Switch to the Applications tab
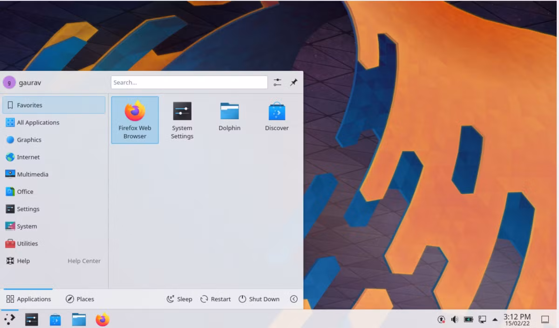This screenshot has width=559, height=328. [x=28, y=299]
